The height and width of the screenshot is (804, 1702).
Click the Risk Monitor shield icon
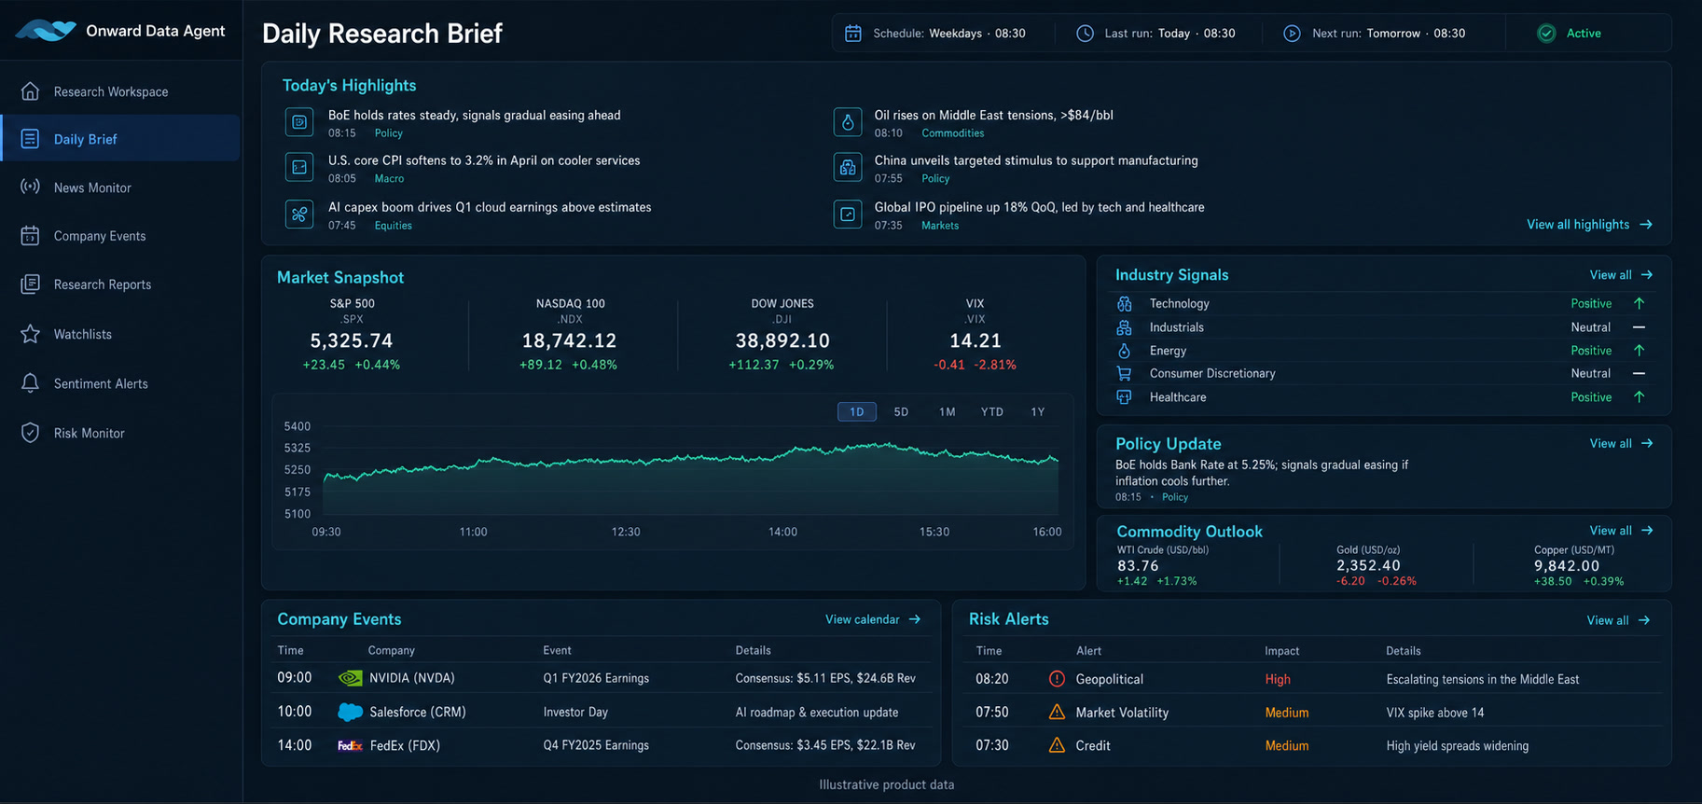click(x=30, y=433)
